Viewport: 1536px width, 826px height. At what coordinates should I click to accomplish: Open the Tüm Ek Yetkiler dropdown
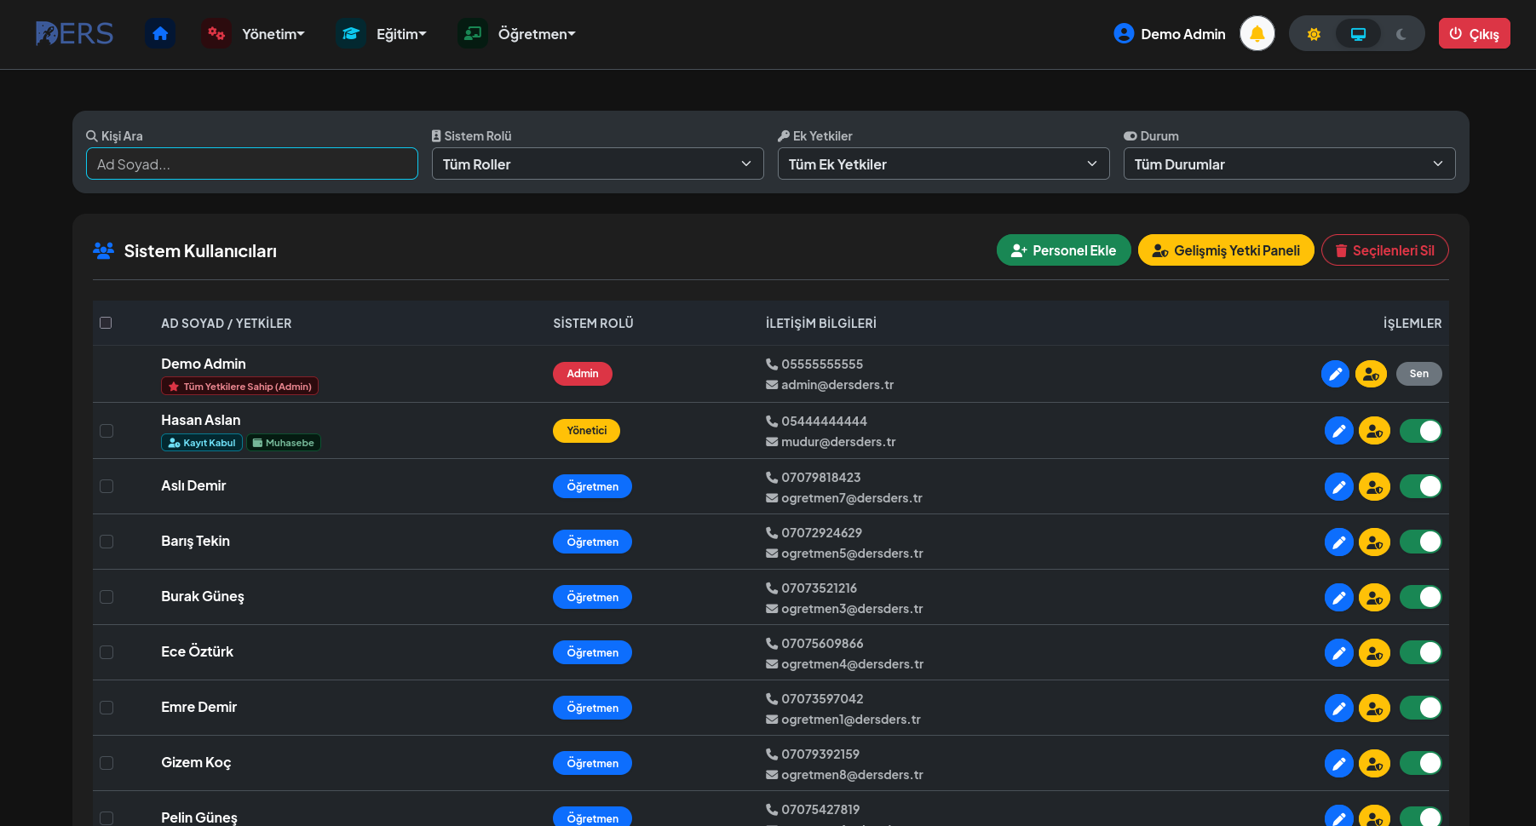(943, 164)
